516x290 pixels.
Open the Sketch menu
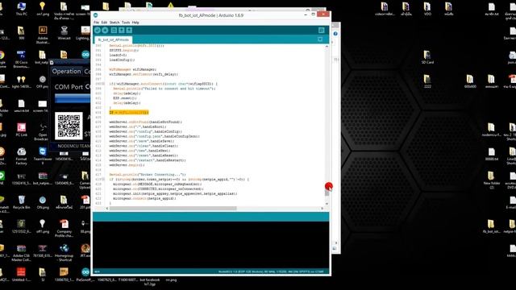click(x=114, y=23)
